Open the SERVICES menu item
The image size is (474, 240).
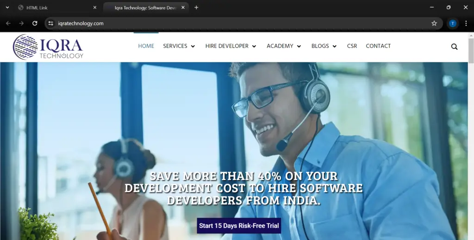175,46
